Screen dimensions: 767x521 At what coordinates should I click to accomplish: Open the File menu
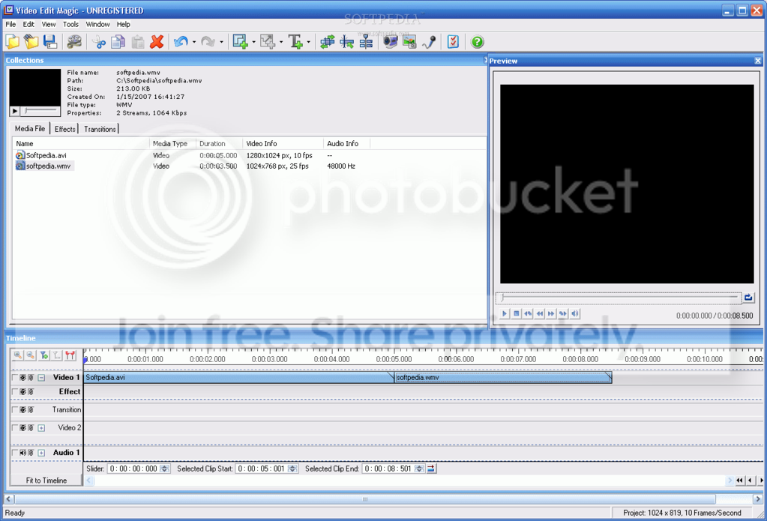pyautogui.click(x=10, y=24)
